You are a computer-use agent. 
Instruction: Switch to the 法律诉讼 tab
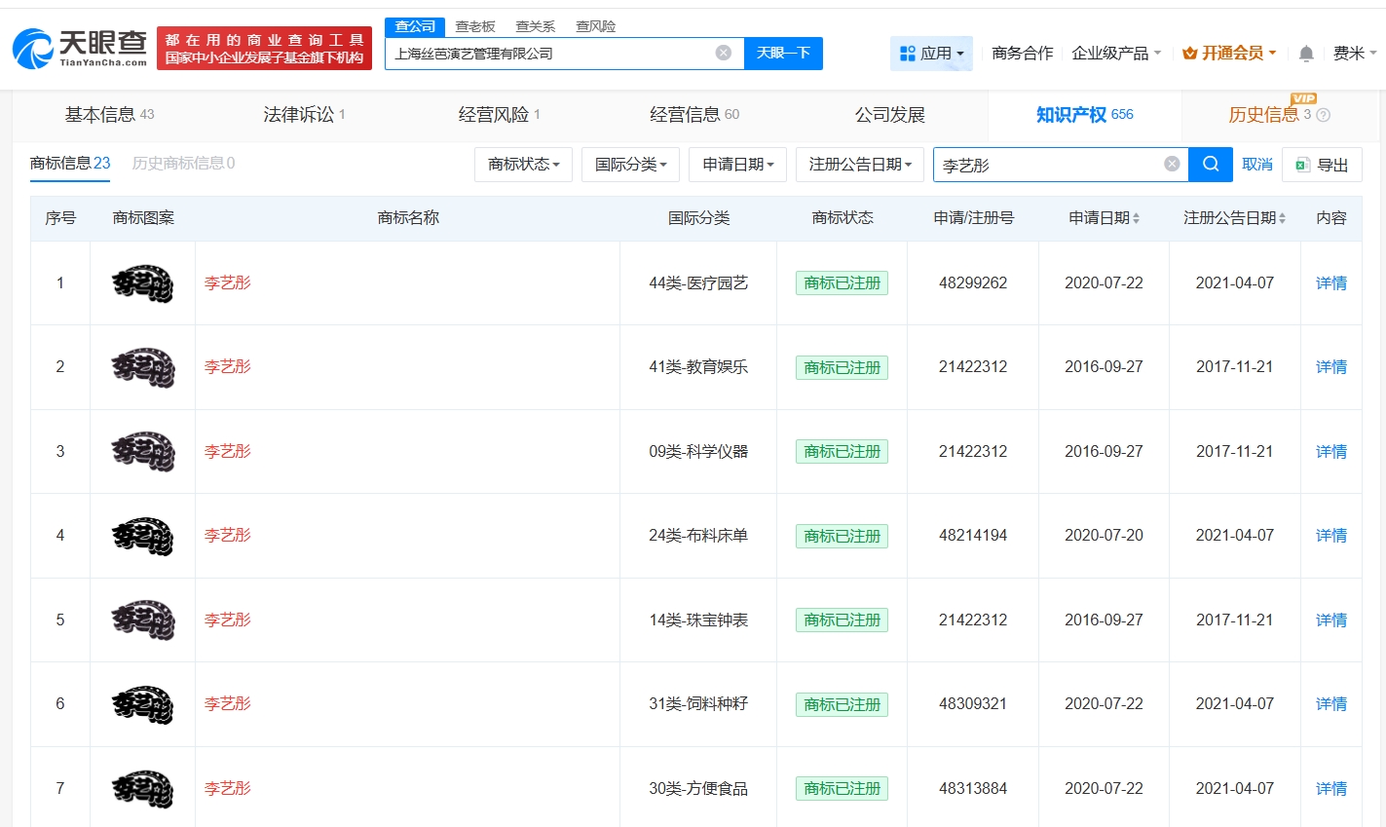point(304,115)
